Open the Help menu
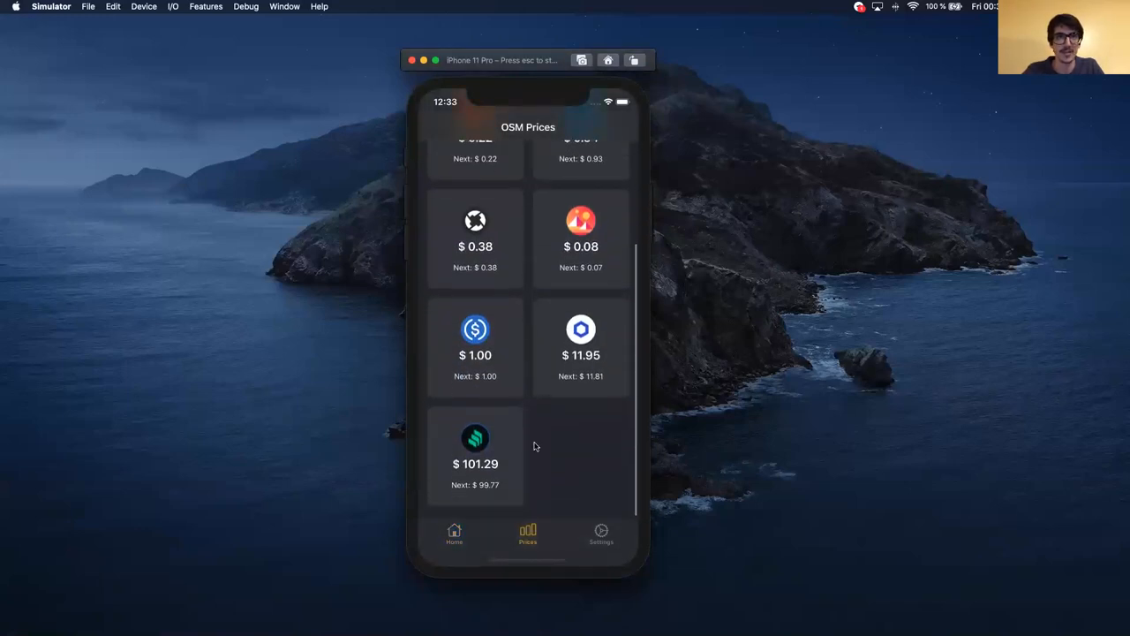Viewport: 1130px width, 636px height. pyautogui.click(x=320, y=6)
